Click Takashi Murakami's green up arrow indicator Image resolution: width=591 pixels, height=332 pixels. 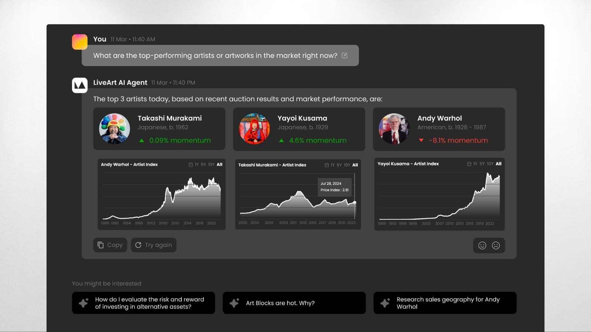point(141,141)
